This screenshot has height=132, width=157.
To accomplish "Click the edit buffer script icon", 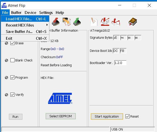I will click(x=94, y=22).
